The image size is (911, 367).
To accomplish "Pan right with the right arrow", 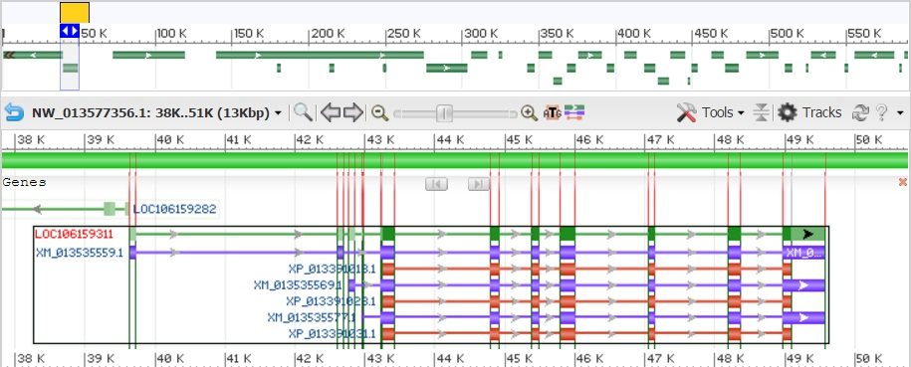I will 352,112.
